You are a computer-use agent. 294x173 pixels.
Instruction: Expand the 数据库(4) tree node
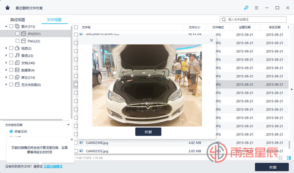click(6, 70)
